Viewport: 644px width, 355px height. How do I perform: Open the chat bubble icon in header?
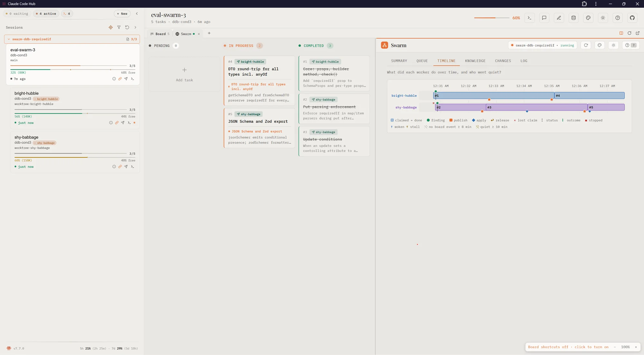click(x=544, y=18)
